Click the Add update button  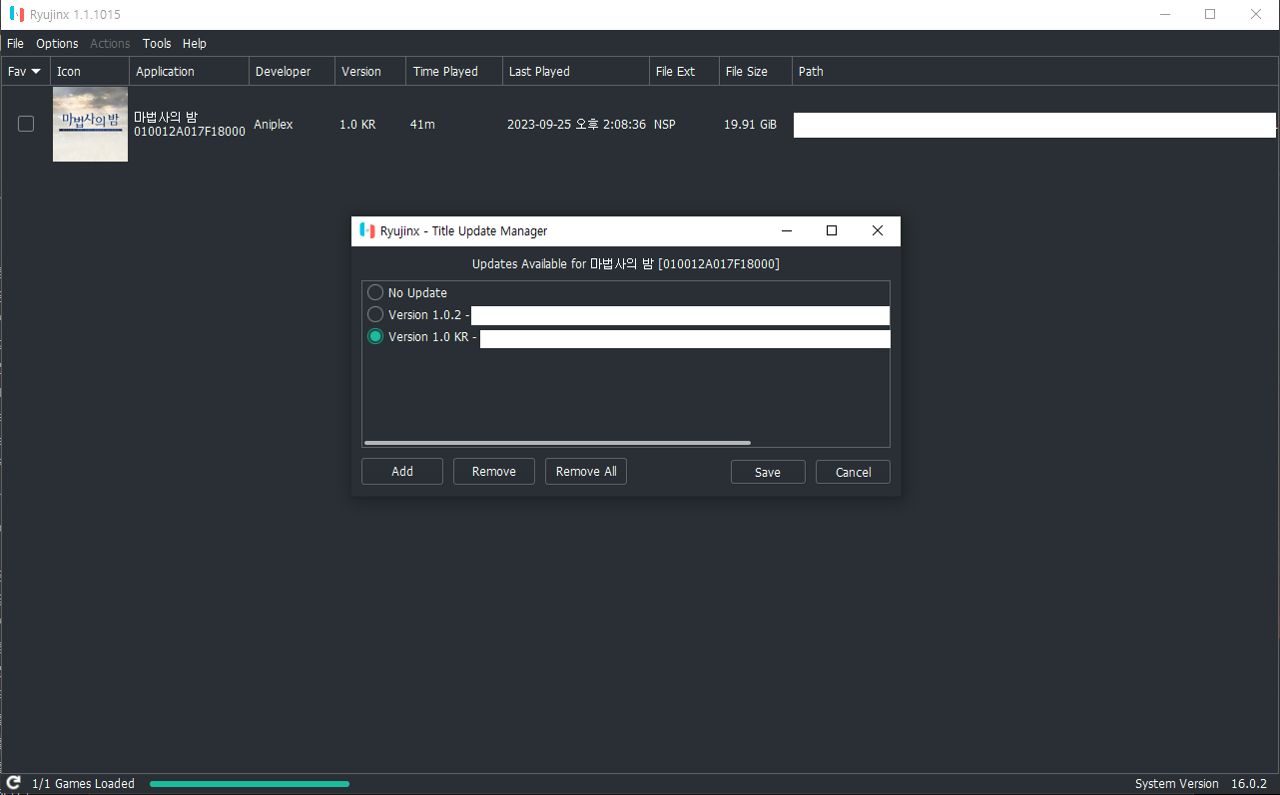pos(402,472)
